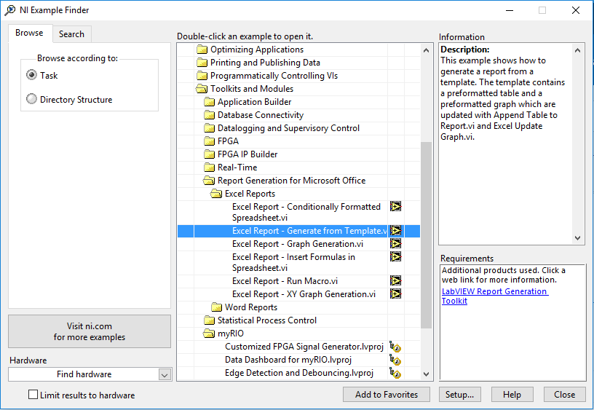594x410 pixels.
Task: Click open folder icon of Toolkits and Modules
Action: (202, 89)
